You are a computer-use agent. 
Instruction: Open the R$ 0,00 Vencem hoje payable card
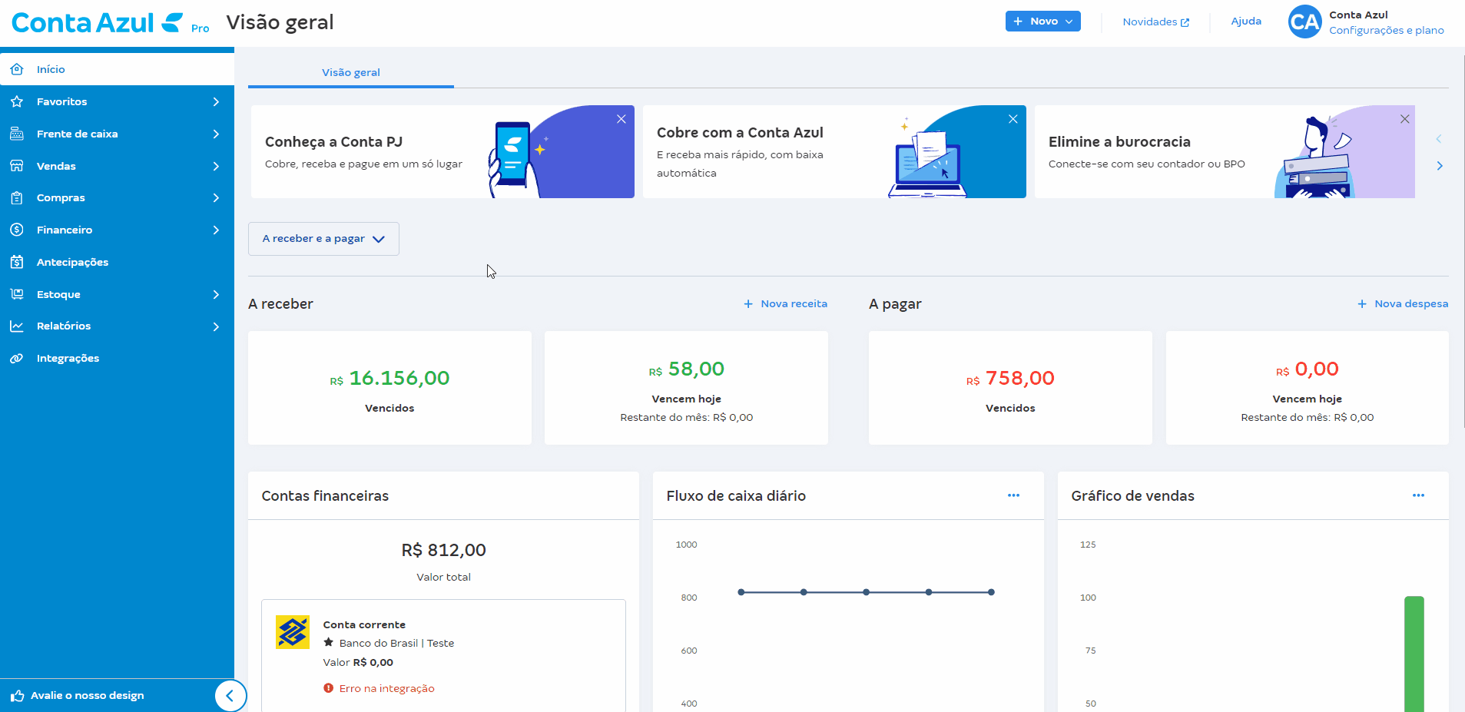click(1308, 388)
